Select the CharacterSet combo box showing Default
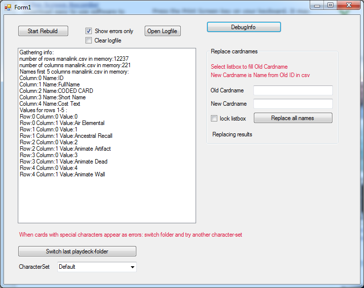 pos(94,267)
